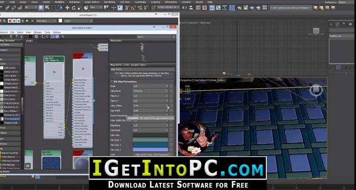Image resolution: width=356 pixels, height=190 pixels.
Task: Select Map #214 Simple Tiles node header
Action: point(54,59)
